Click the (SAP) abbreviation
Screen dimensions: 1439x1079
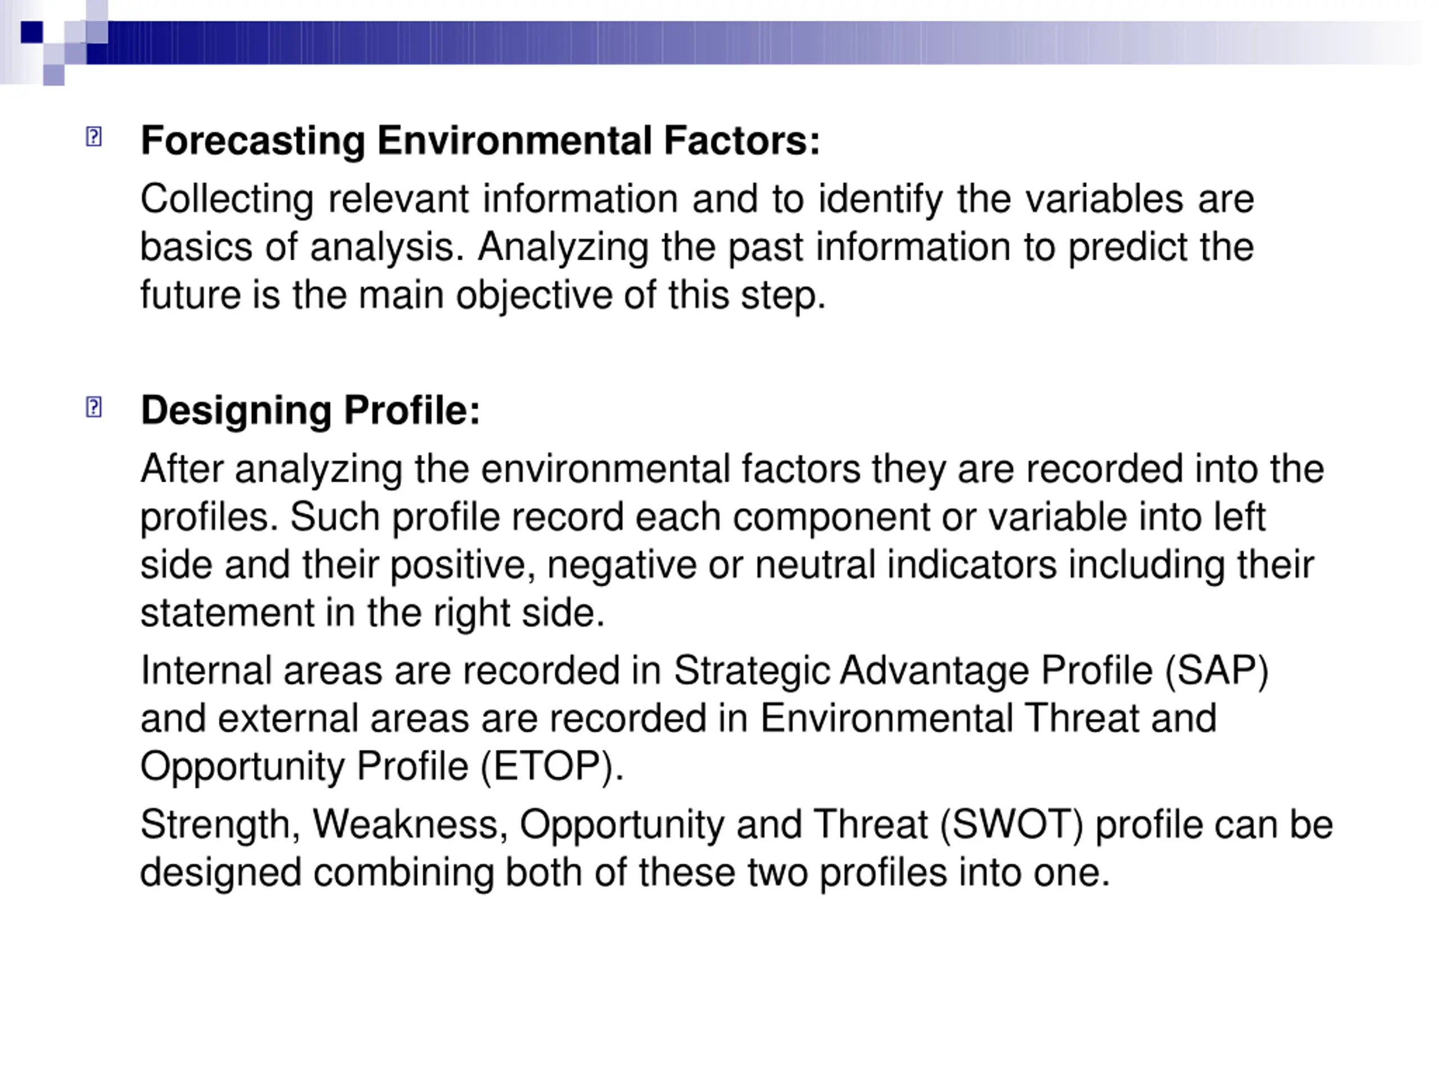point(1216,671)
